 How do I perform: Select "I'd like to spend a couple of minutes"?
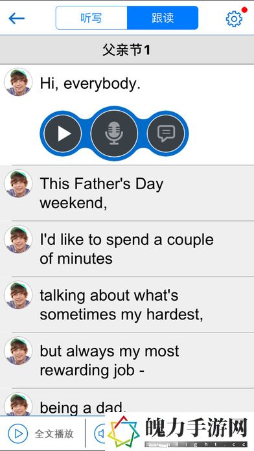click(x=127, y=249)
